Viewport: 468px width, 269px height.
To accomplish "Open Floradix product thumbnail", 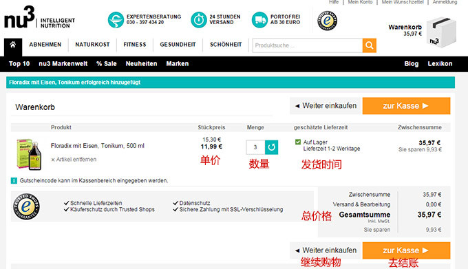I will [x=29, y=154].
